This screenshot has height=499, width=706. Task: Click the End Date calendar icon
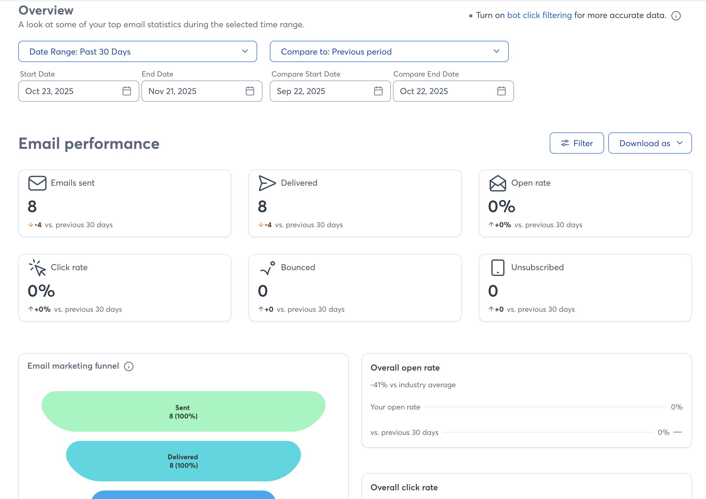point(250,91)
